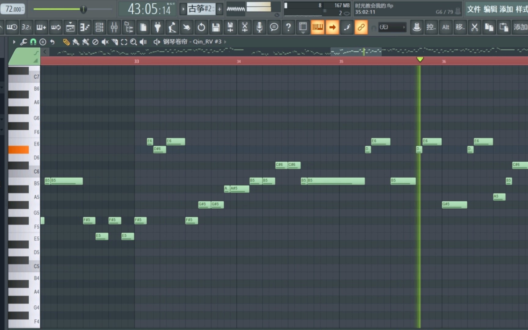Toggle the orange multilink chain button
The width and height of the screenshot is (528, 330).
click(361, 28)
